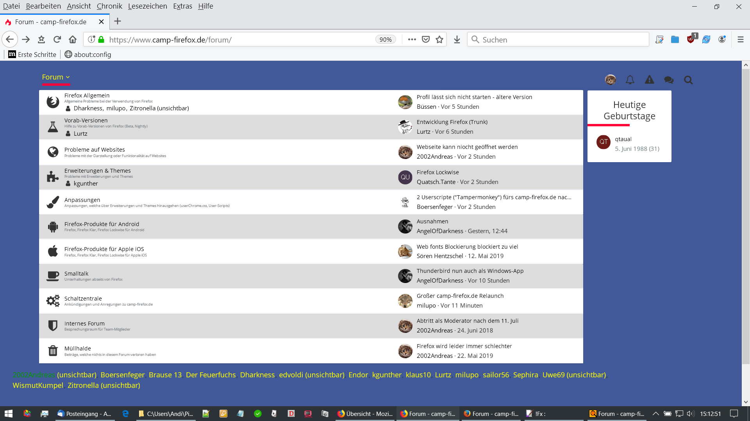750x421 pixels.
Task: Click the Pocket save icon
Action: pos(426,39)
